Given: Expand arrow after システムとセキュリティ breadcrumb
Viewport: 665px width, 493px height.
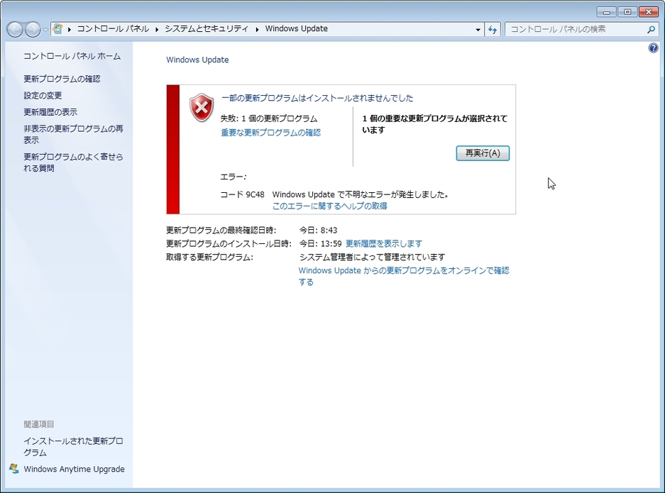Looking at the screenshot, I should [x=257, y=29].
